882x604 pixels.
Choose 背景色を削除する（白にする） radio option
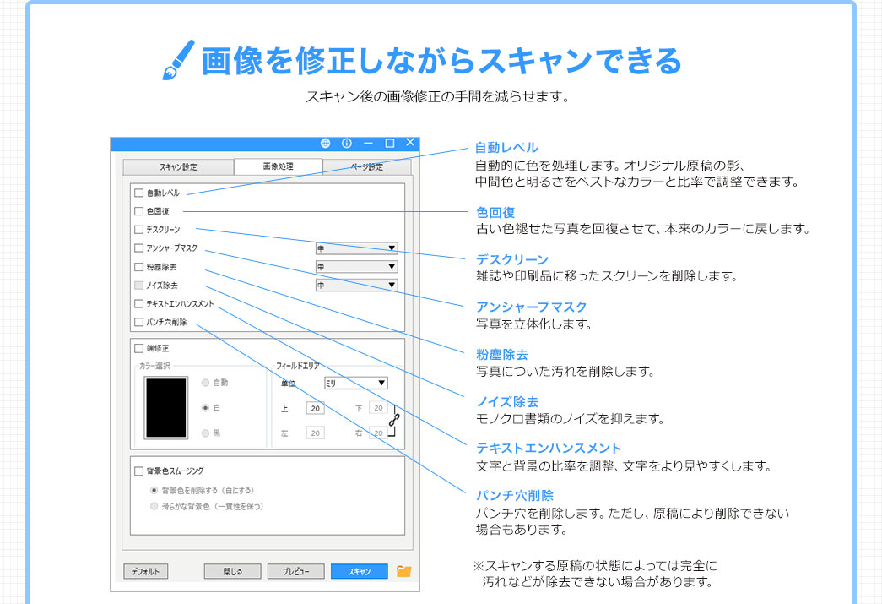pos(154,490)
